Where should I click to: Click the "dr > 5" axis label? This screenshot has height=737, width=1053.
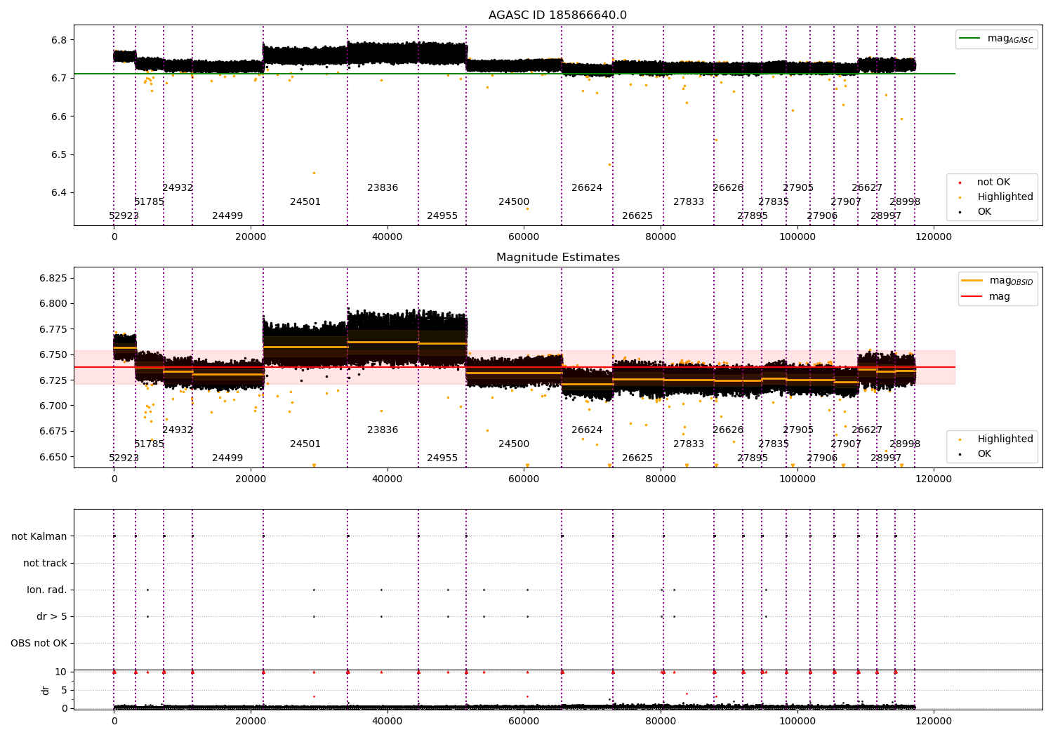click(x=52, y=617)
